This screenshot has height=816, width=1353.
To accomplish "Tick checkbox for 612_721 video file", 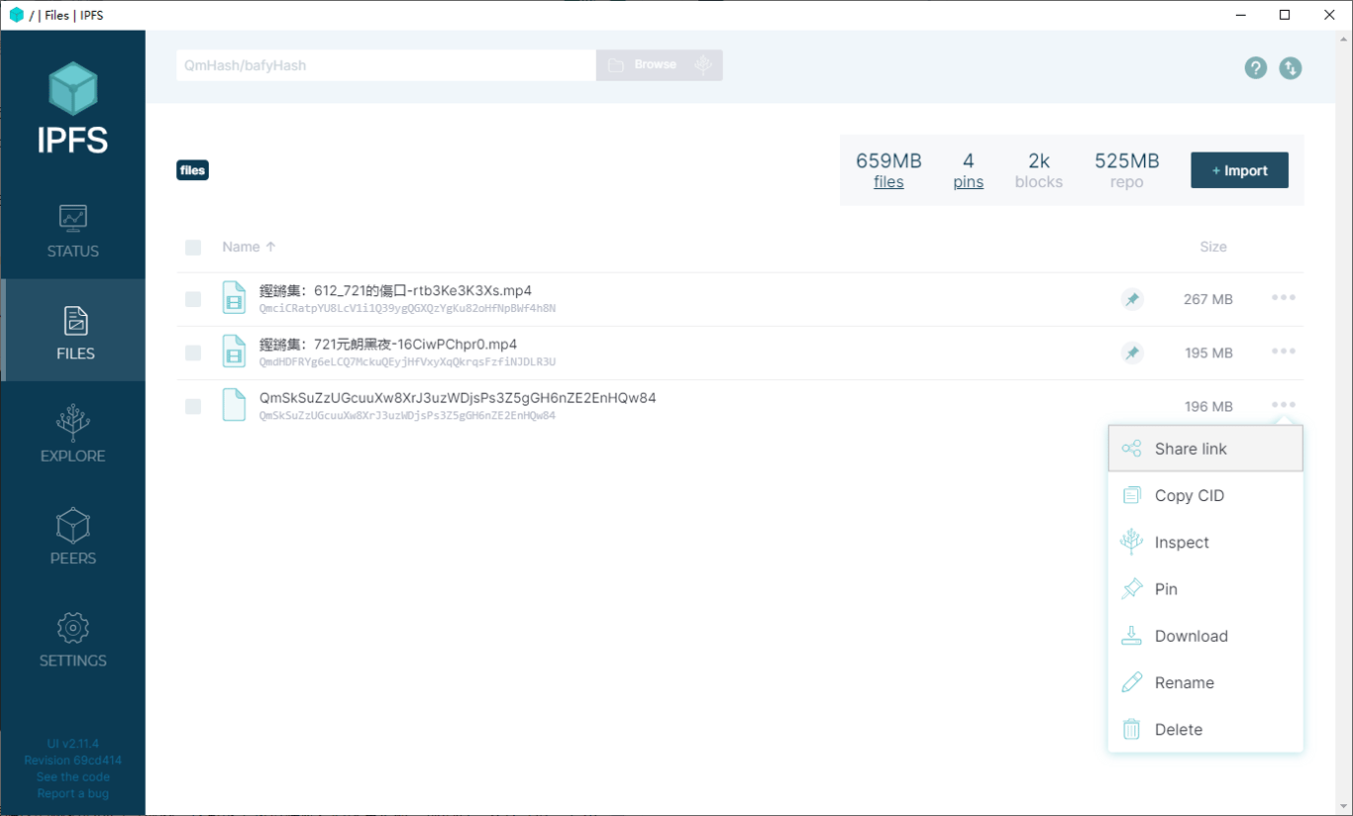I will click(193, 299).
